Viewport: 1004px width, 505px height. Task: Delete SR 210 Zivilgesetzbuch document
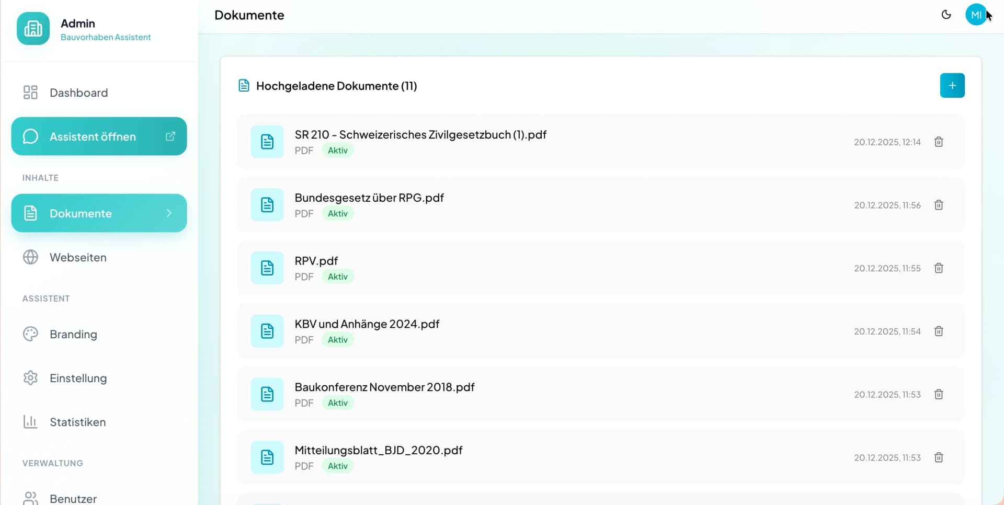coord(939,142)
